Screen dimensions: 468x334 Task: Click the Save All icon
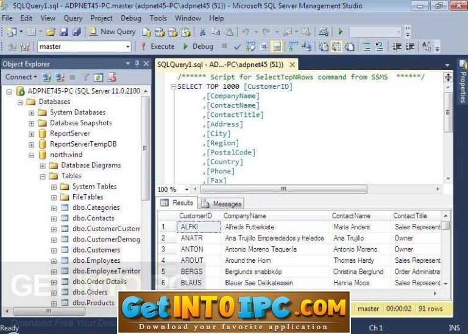point(77,32)
